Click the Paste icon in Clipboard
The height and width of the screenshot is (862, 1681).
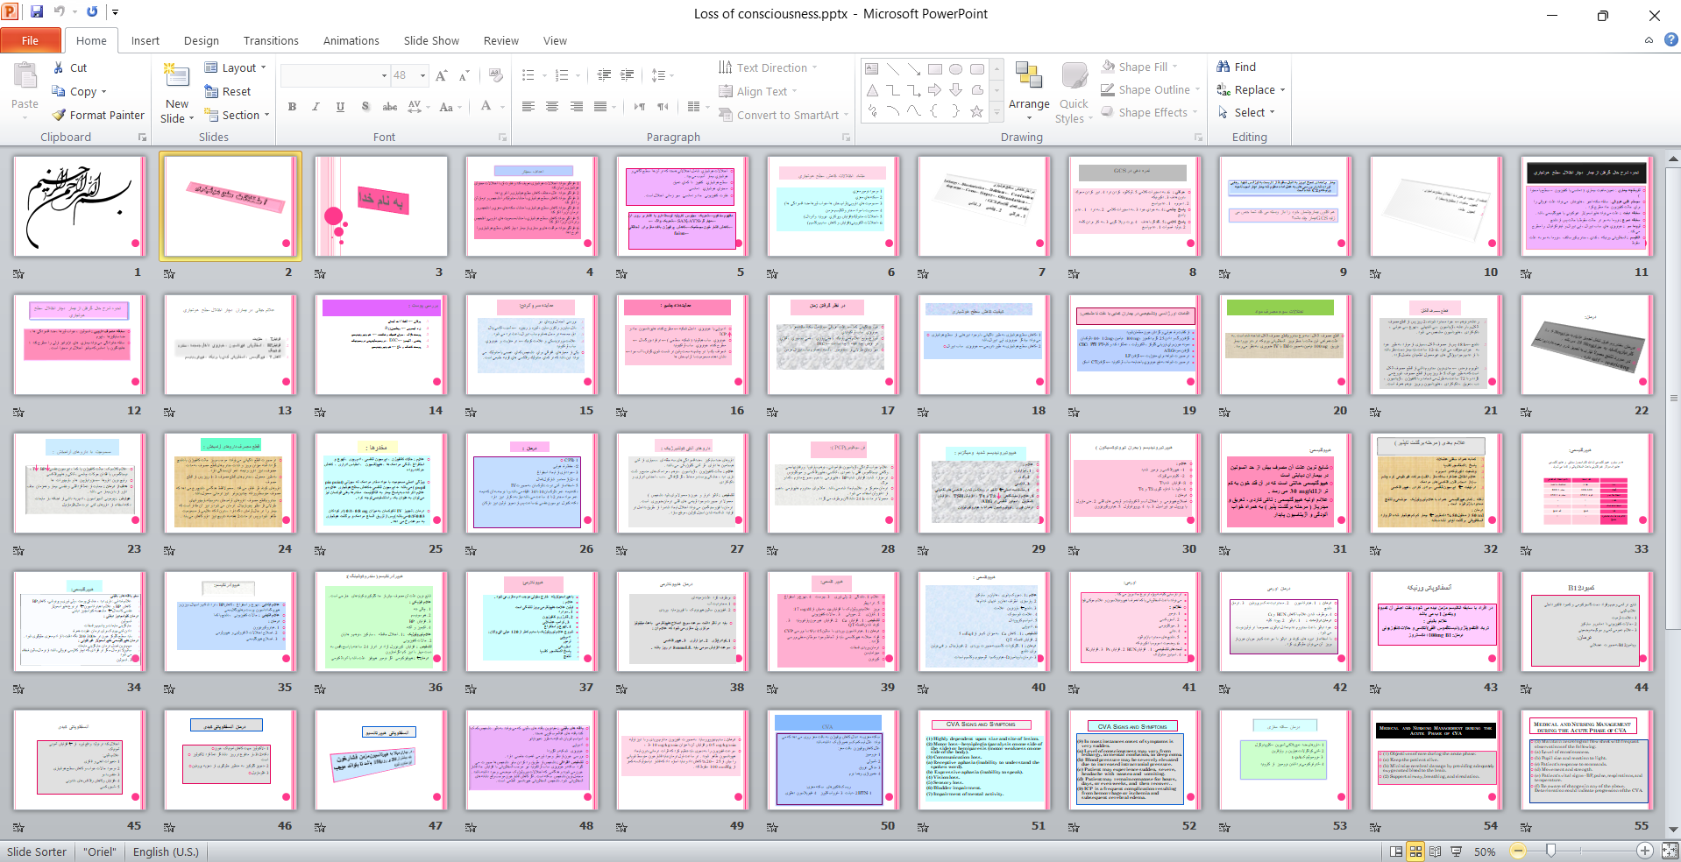[x=25, y=77]
